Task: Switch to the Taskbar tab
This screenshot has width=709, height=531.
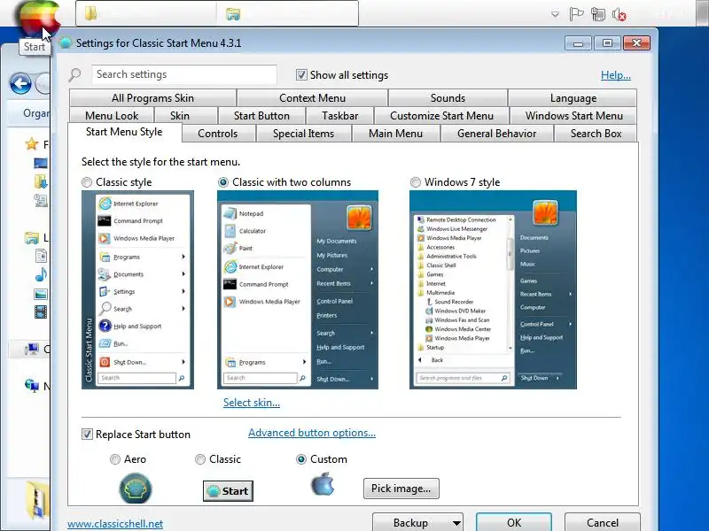Action: 340,116
